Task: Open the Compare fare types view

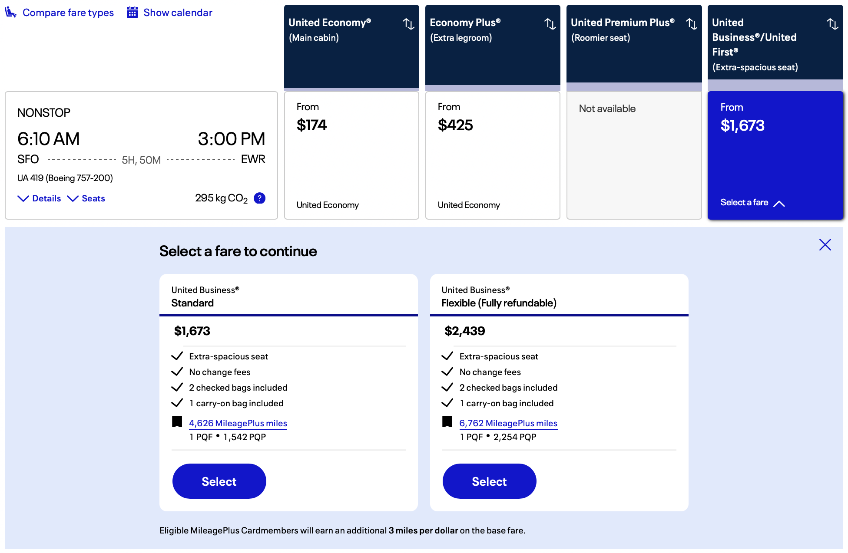Action: (68, 12)
